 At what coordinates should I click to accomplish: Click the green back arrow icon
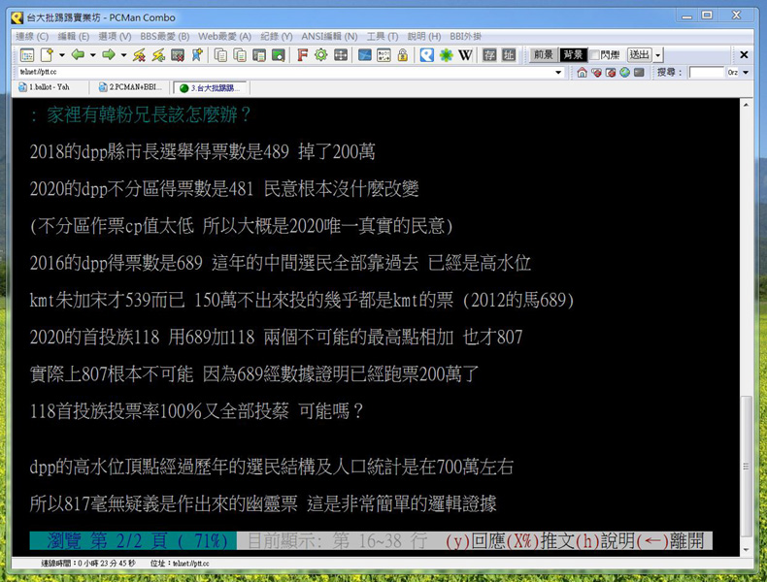[x=77, y=55]
